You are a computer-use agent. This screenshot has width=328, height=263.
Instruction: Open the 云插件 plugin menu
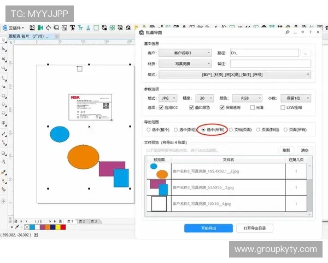click(13, 28)
